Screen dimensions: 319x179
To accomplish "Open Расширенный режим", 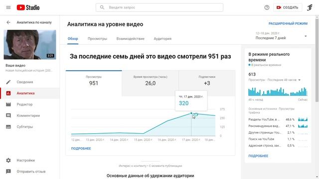I will pos(288,23).
